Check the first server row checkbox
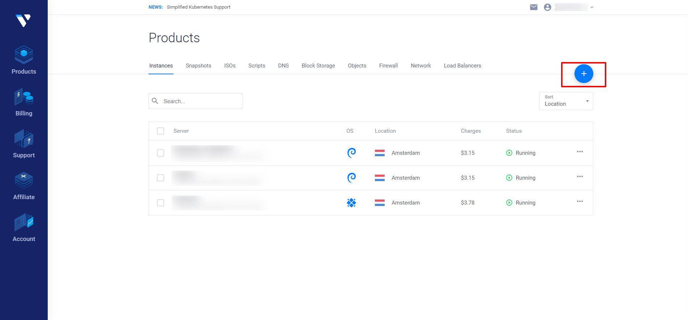This screenshot has height=320, width=688. click(x=161, y=153)
